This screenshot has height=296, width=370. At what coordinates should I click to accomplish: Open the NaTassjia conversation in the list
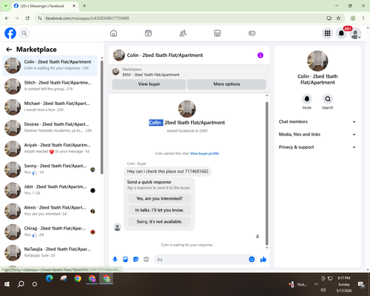(x=50, y=252)
